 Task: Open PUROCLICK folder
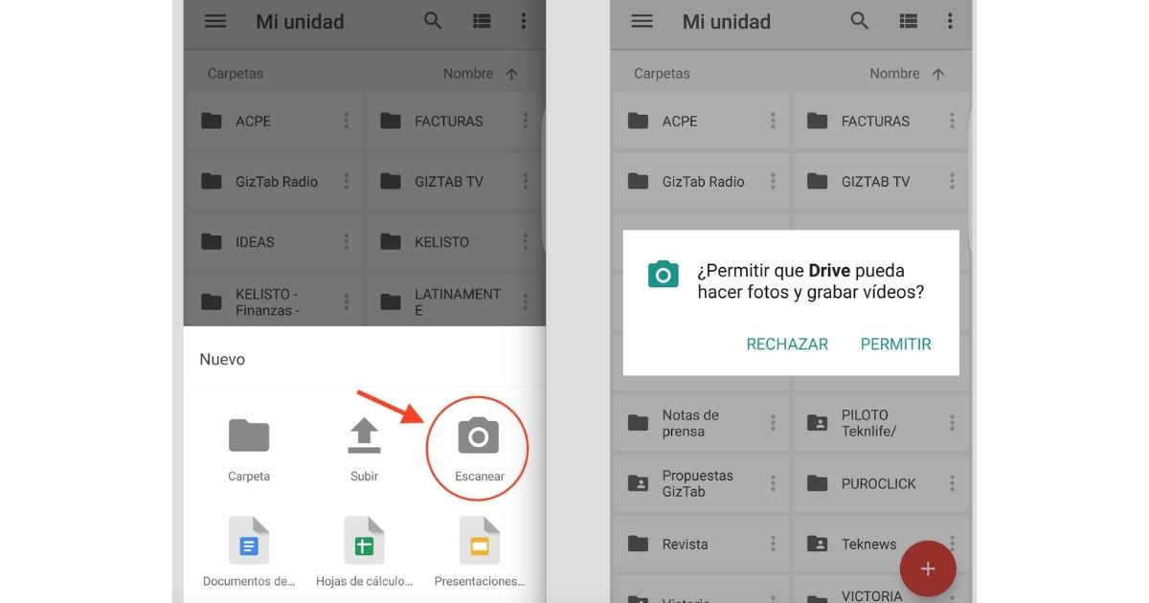click(x=881, y=483)
